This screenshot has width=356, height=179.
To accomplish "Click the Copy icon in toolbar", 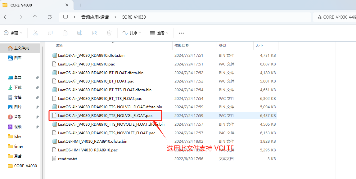I will (50, 33).
